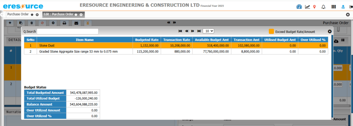Sort by SrNo column header
Screen dimensions: 353x126
click(30, 40)
